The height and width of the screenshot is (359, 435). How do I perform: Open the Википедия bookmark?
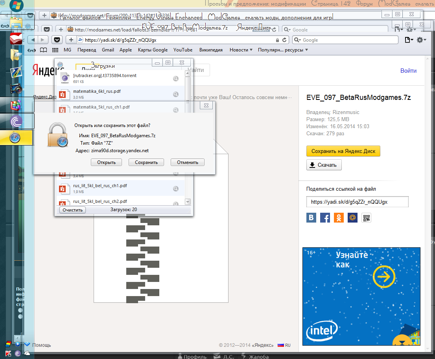pos(211,50)
